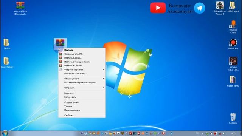This screenshot has width=242, height=136.
Task: Choose Переименовать in the context menu
Action: click(82, 110)
